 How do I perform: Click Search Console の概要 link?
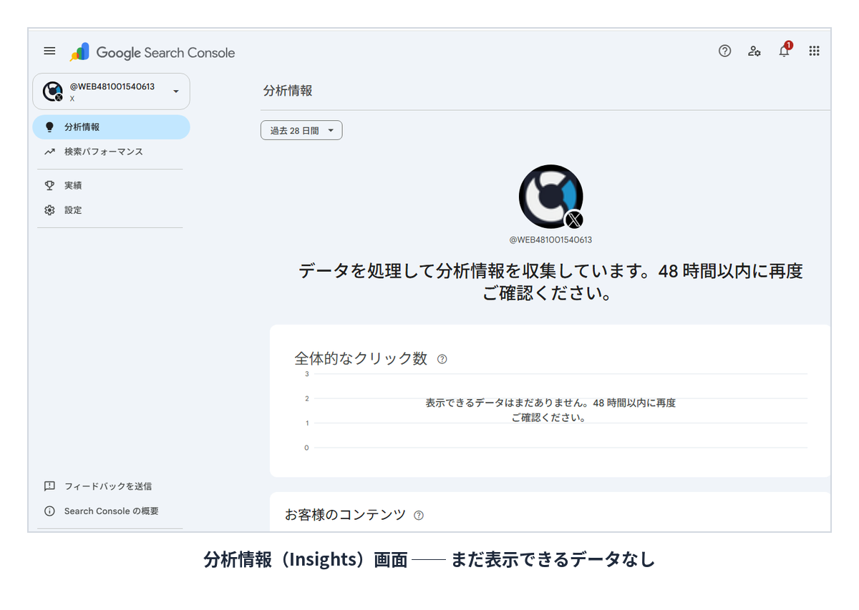pyautogui.click(x=112, y=511)
